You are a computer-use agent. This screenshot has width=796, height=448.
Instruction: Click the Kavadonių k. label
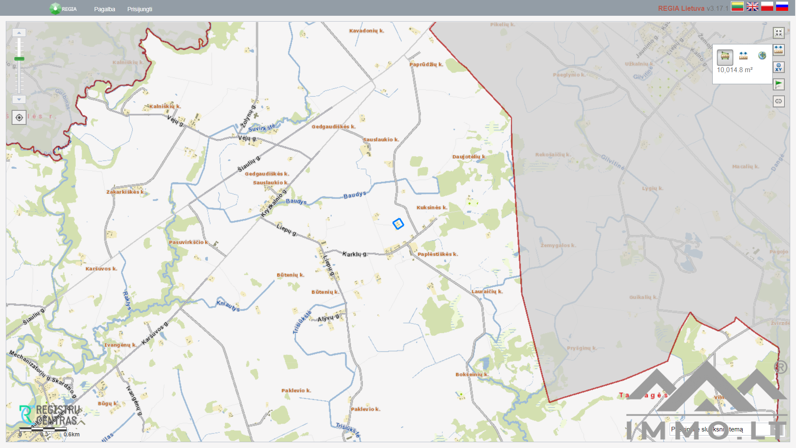point(366,31)
